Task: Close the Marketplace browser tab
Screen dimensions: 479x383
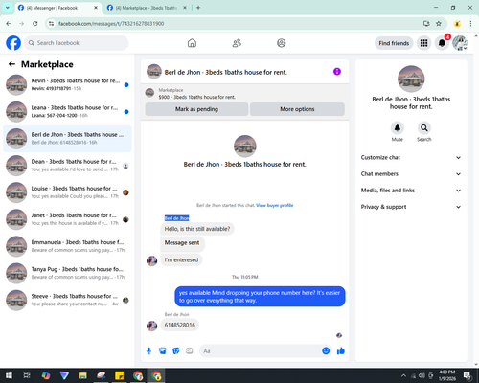Action: (185, 8)
